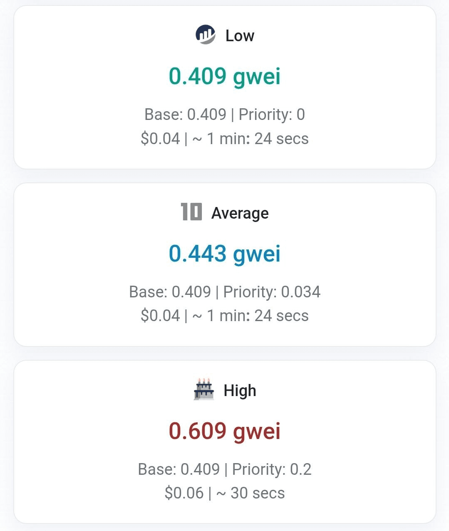The width and height of the screenshot is (449, 531).
Task: Click the 'Low' label text
Action: (x=240, y=36)
